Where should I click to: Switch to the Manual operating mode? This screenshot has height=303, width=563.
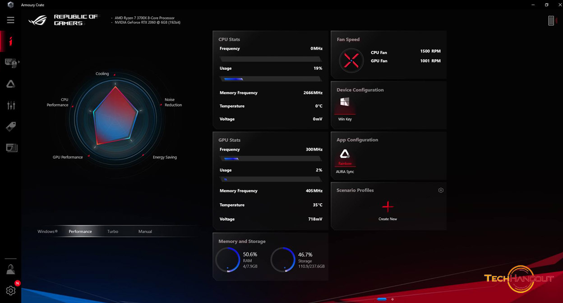tap(145, 232)
